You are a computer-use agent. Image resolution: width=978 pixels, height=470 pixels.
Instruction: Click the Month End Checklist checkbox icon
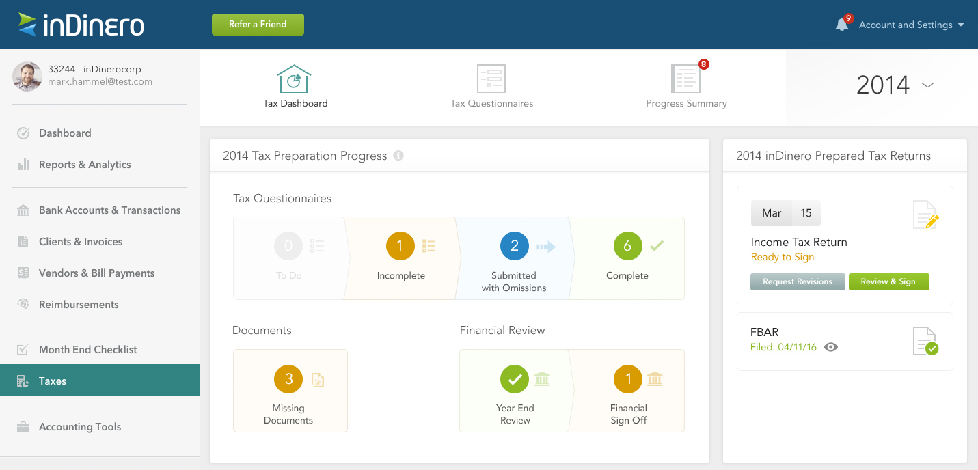[x=23, y=350]
